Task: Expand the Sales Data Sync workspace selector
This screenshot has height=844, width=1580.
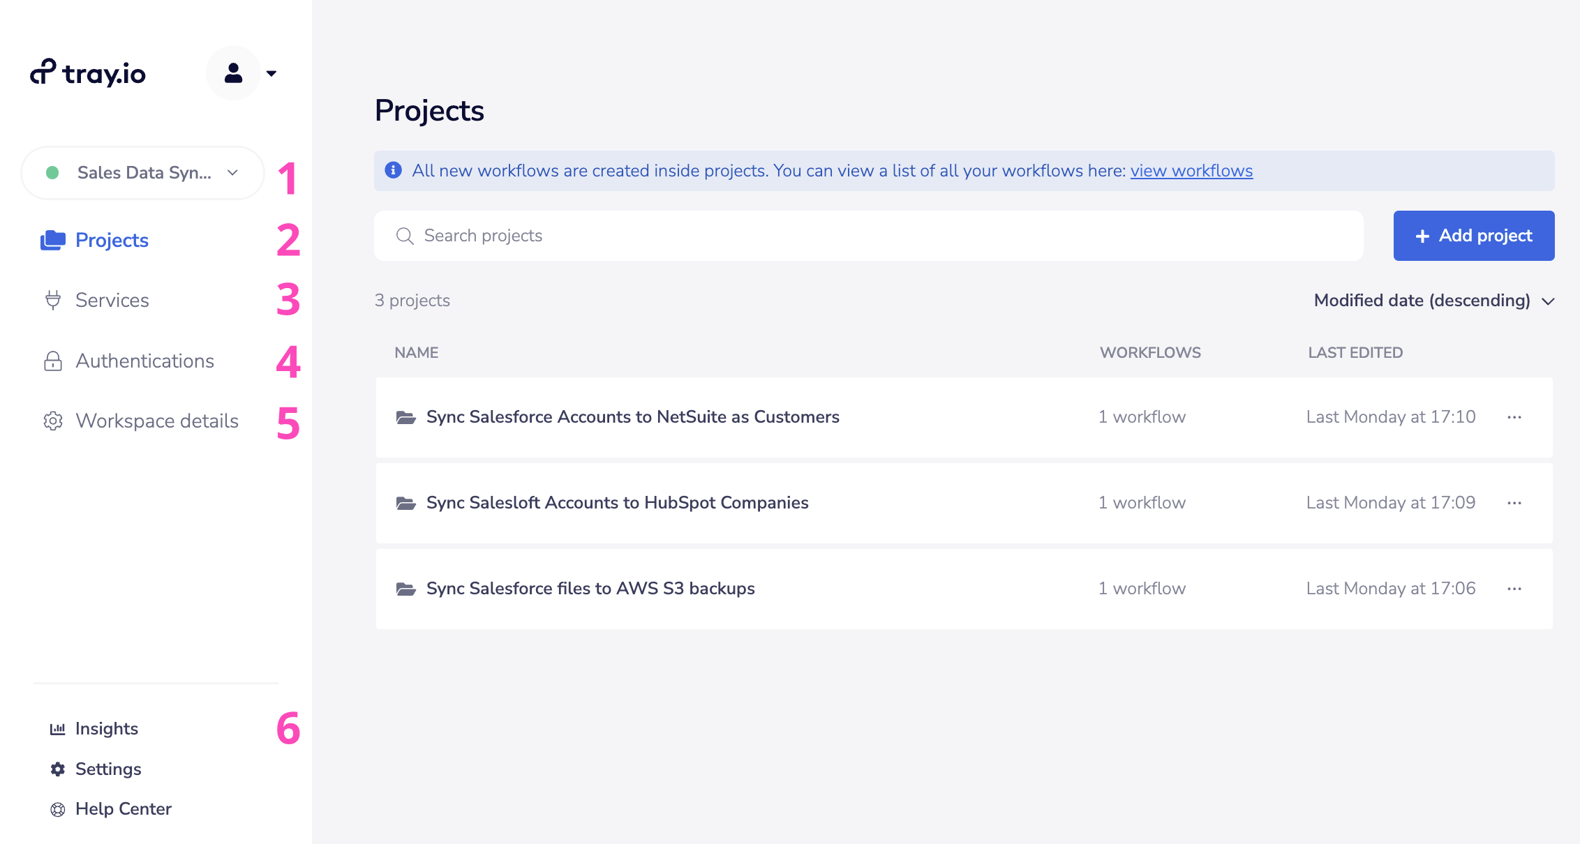Action: [x=143, y=173]
